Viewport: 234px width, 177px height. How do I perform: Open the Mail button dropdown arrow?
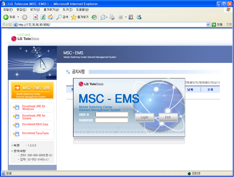coord(107,17)
